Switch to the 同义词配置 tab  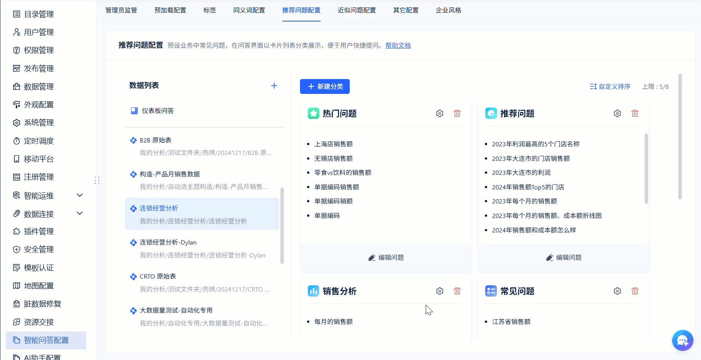coord(249,10)
